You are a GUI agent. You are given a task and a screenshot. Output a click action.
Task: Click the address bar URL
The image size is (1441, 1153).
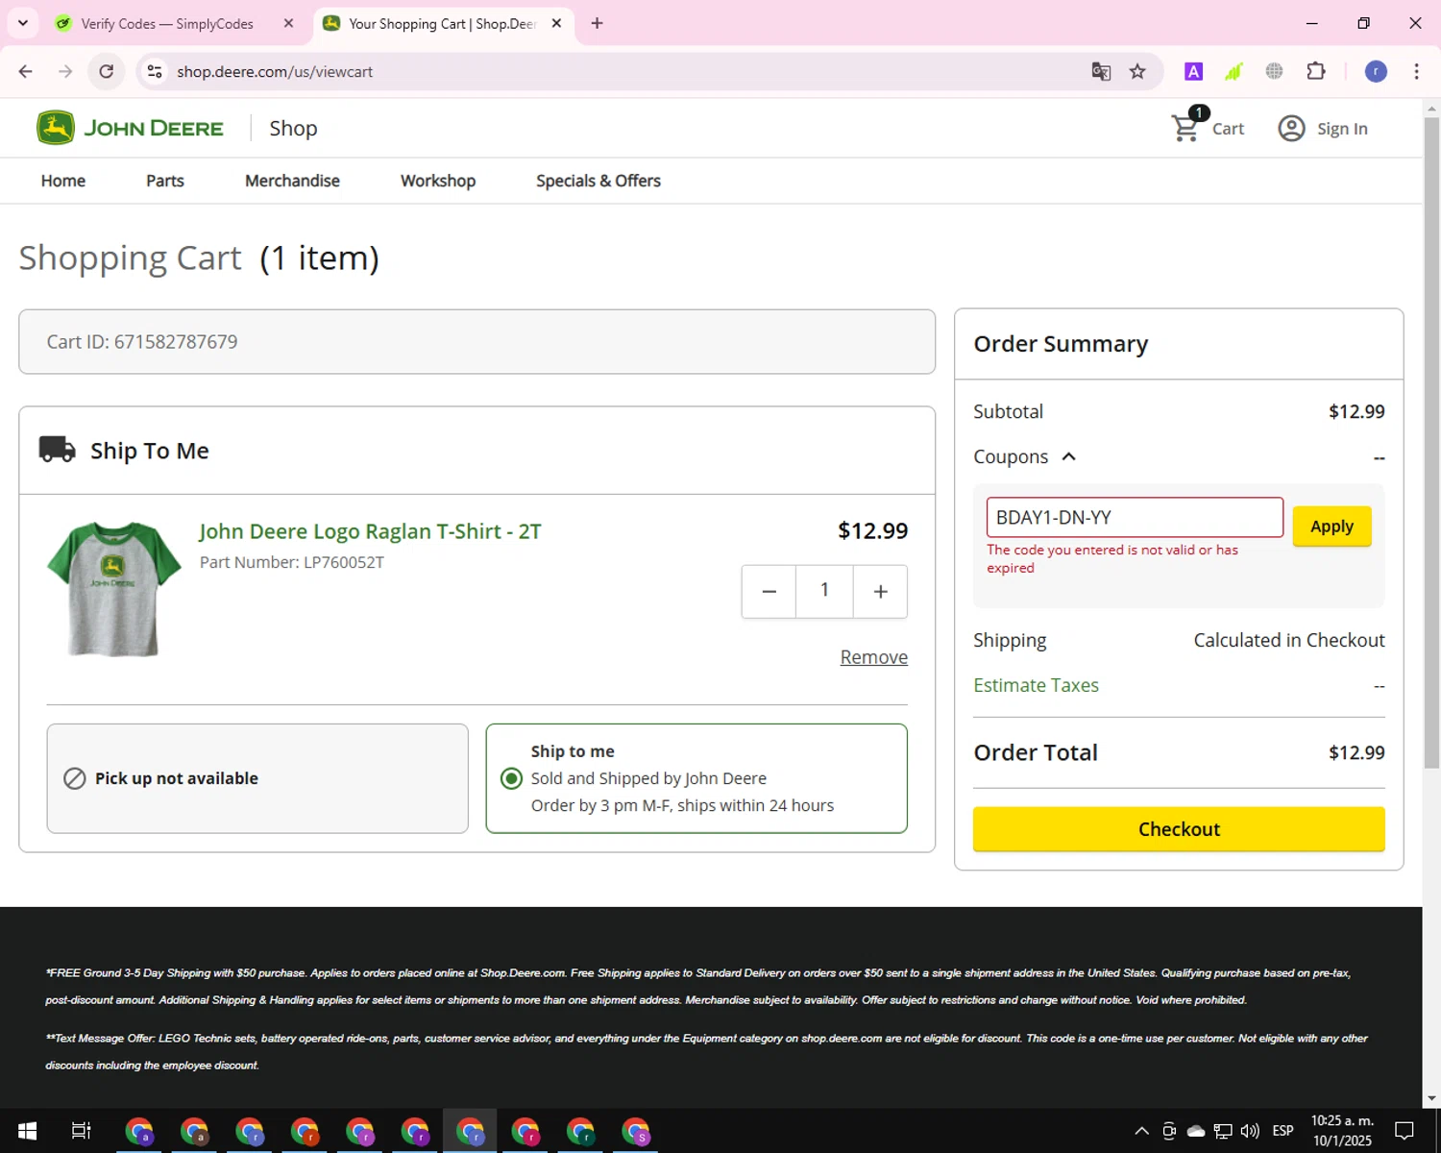[275, 71]
